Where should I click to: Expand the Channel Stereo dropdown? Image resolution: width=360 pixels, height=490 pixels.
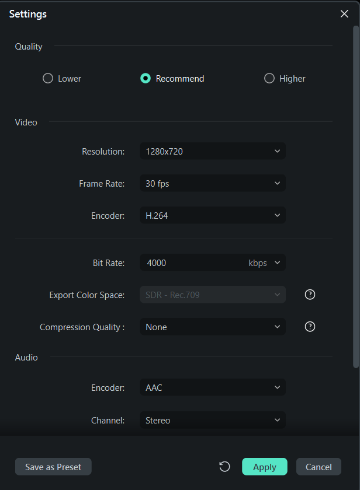click(213, 420)
